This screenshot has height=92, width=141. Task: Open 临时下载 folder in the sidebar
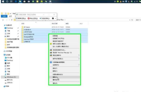pyautogui.click(x=10, y=42)
